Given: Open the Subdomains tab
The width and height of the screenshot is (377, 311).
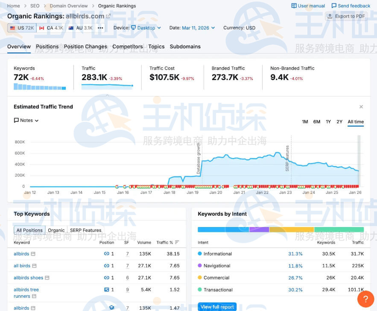Looking at the screenshot, I should pyautogui.click(x=185, y=46).
